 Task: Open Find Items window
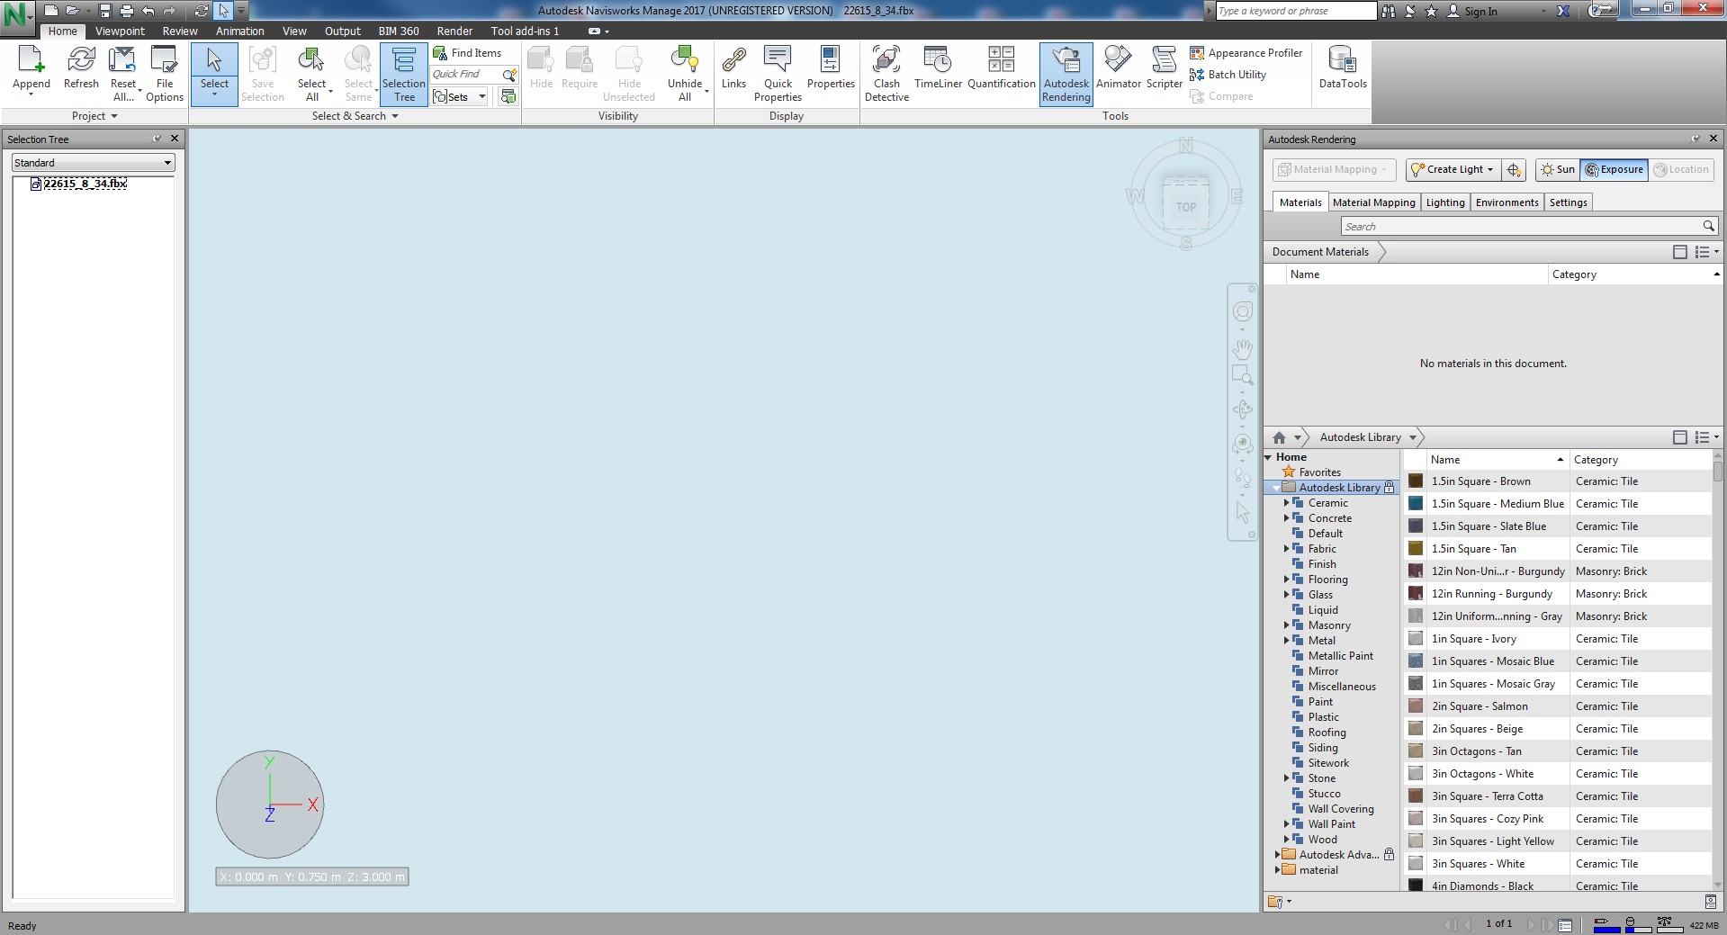[467, 53]
